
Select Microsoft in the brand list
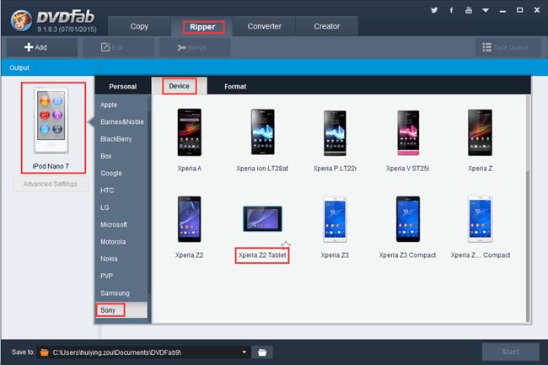point(114,224)
